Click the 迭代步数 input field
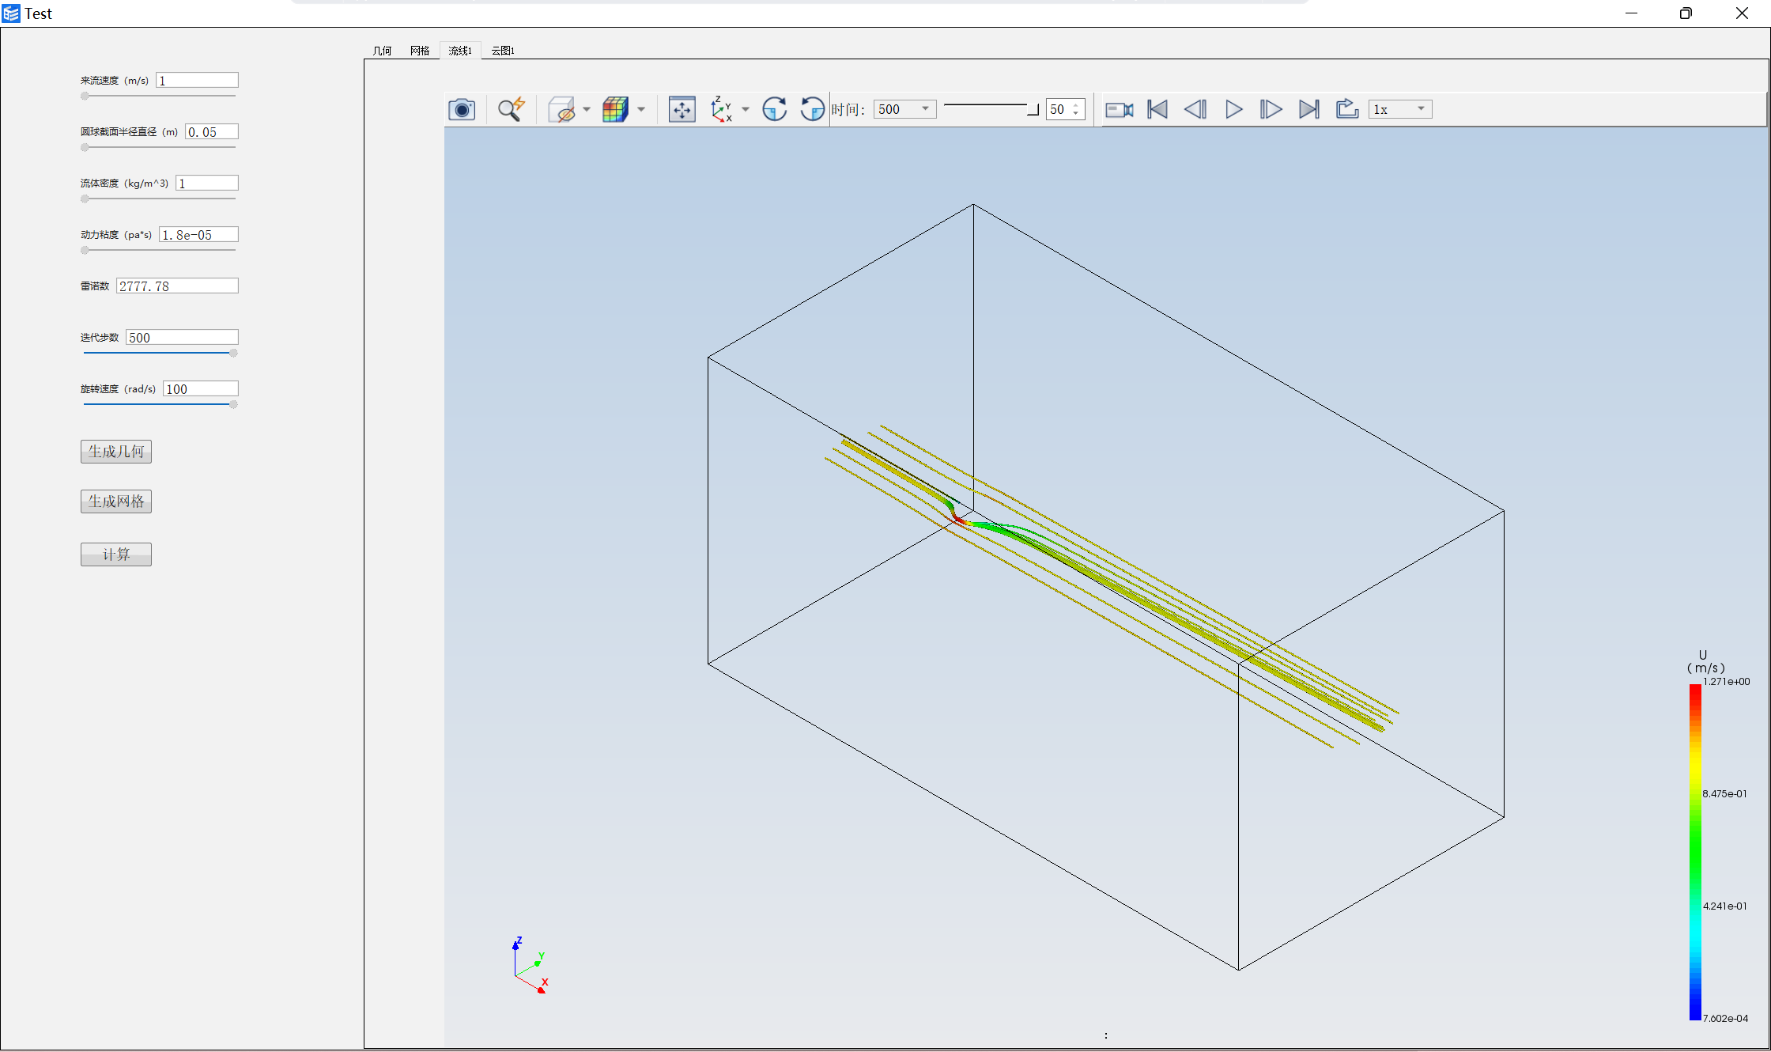1771x1052 pixels. click(x=182, y=338)
